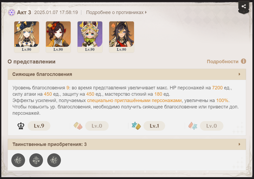Select the Pyro black-haired character portrait

(x=122, y=37)
